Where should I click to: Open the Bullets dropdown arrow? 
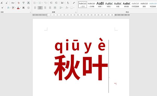pos(37,3)
